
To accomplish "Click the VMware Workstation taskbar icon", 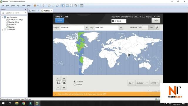I will pos(37,103).
